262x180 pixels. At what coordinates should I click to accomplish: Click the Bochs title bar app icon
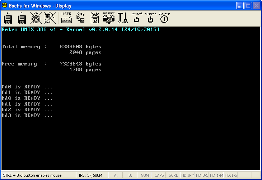(5, 6)
